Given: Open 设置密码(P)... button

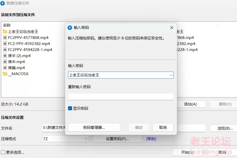Looking at the screenshot, I should coord(117,139).
